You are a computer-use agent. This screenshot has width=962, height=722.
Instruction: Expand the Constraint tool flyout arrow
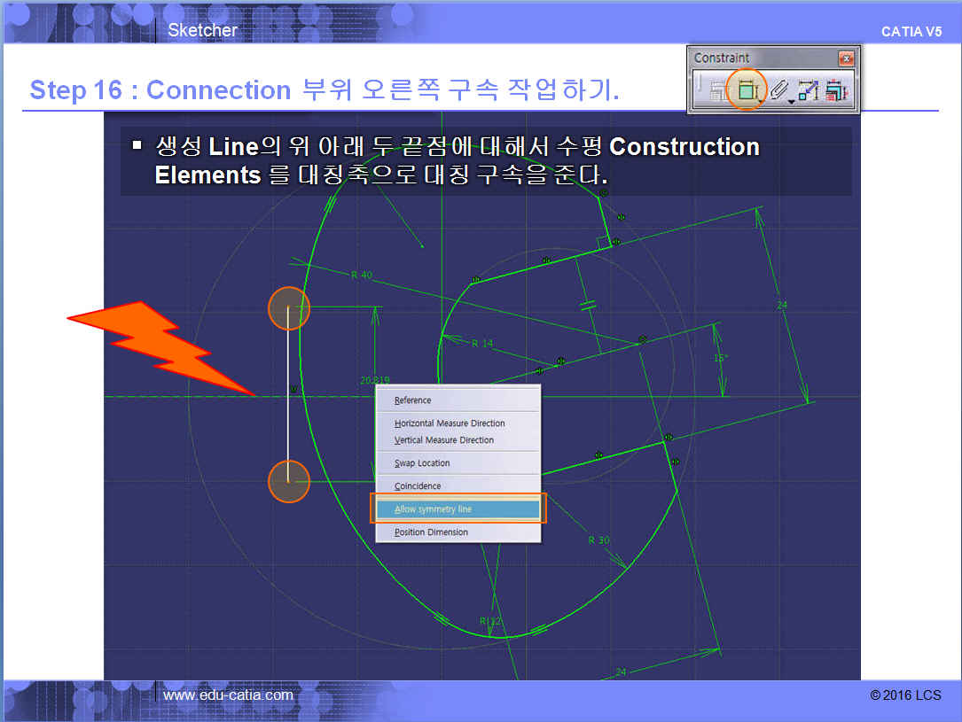pyautogui.click(x=762, y=101)
